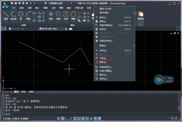
Task: Click the command line scrollbar
Action: (179, 103)
